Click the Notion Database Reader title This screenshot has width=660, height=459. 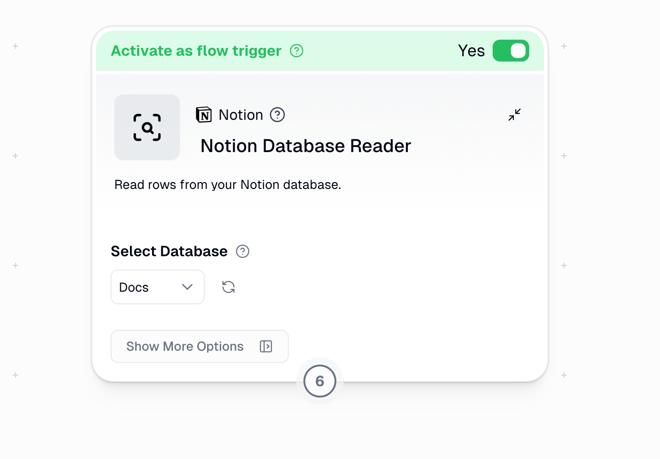(306, 146)
